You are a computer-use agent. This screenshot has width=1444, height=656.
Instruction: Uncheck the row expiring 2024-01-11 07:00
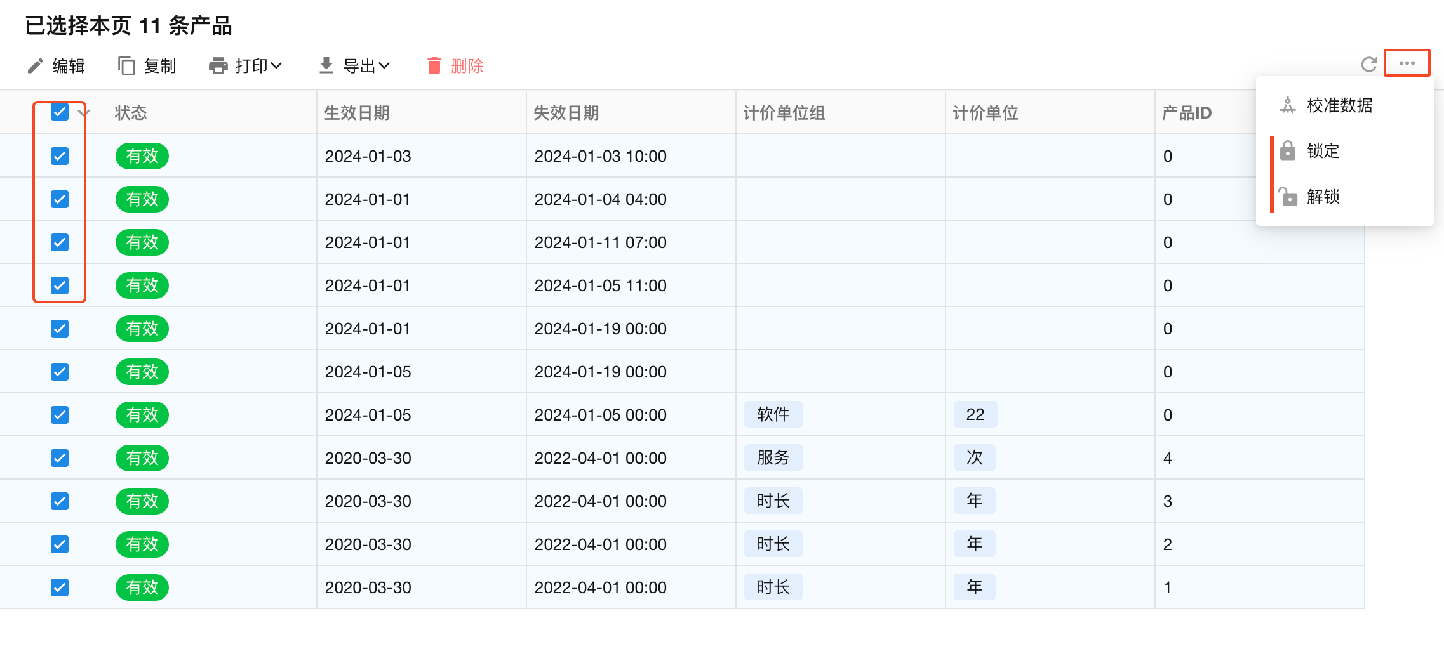click(60, 242)
